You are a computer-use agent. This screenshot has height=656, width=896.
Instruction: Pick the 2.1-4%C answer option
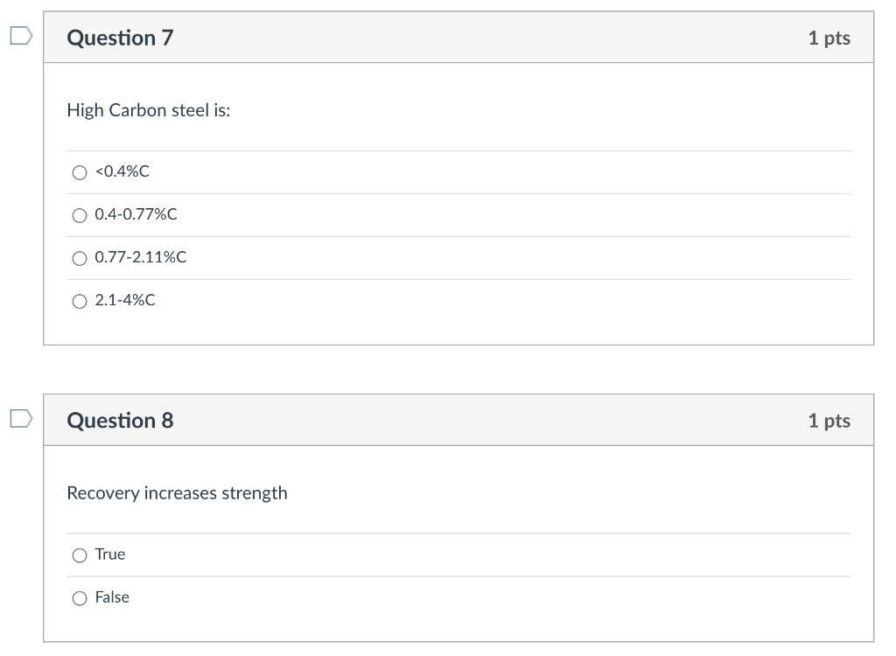80,301
